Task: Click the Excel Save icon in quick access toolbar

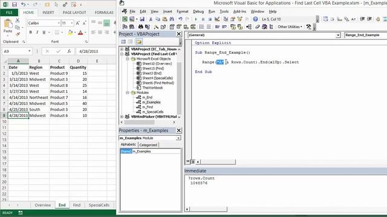Action: coord(15,4)
